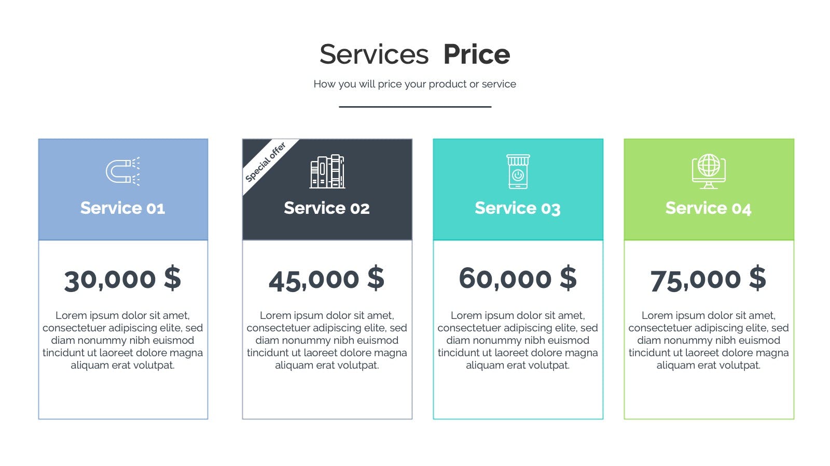
Task: Select the Services Price main title
Action: point(415,54)
